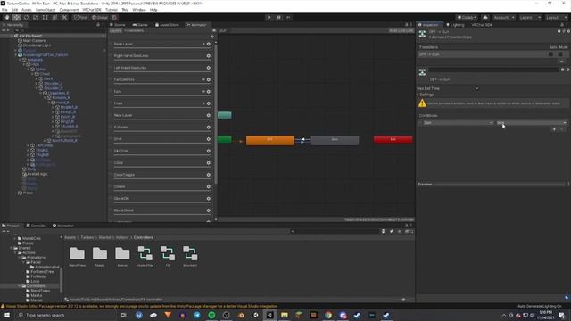Open the VRChat SDK menu

(x=92, y=10)
